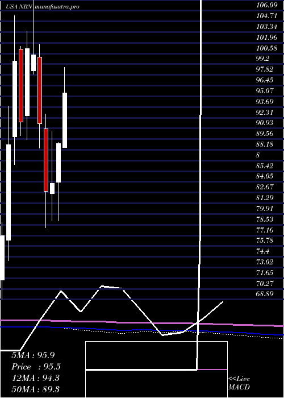Click the 'Price : 95.5' readout

click(36, 367)
